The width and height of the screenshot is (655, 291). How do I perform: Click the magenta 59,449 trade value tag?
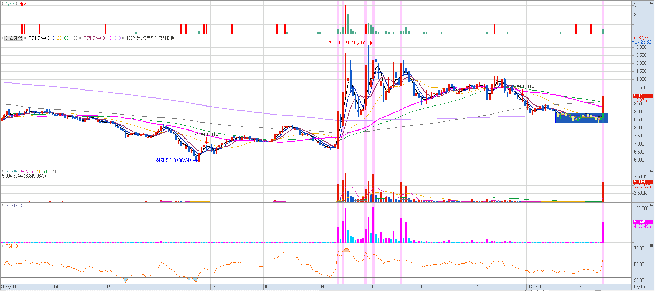tap(643, 222)
